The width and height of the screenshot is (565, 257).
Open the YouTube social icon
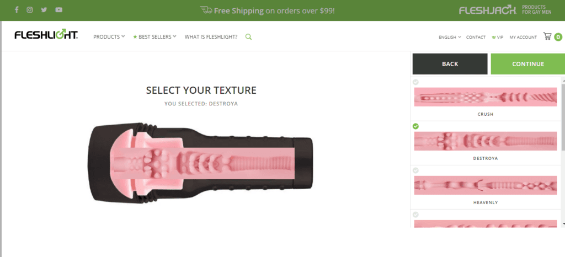click(x=58, y=10)
